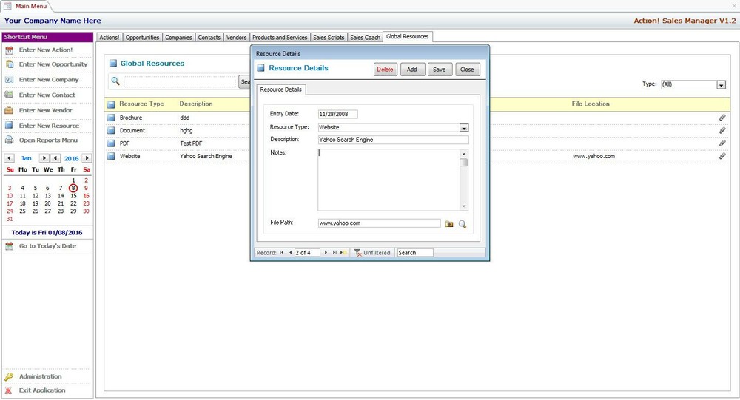This screenshot has width=740, height=400.
Task: Select the circled day 8 in calendar
Action: [x=73, y=188]
